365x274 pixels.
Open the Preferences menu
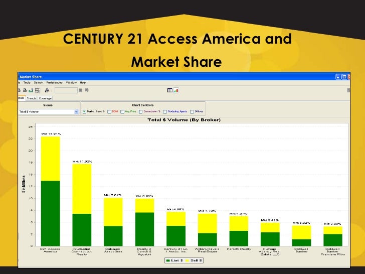[55, 82]
